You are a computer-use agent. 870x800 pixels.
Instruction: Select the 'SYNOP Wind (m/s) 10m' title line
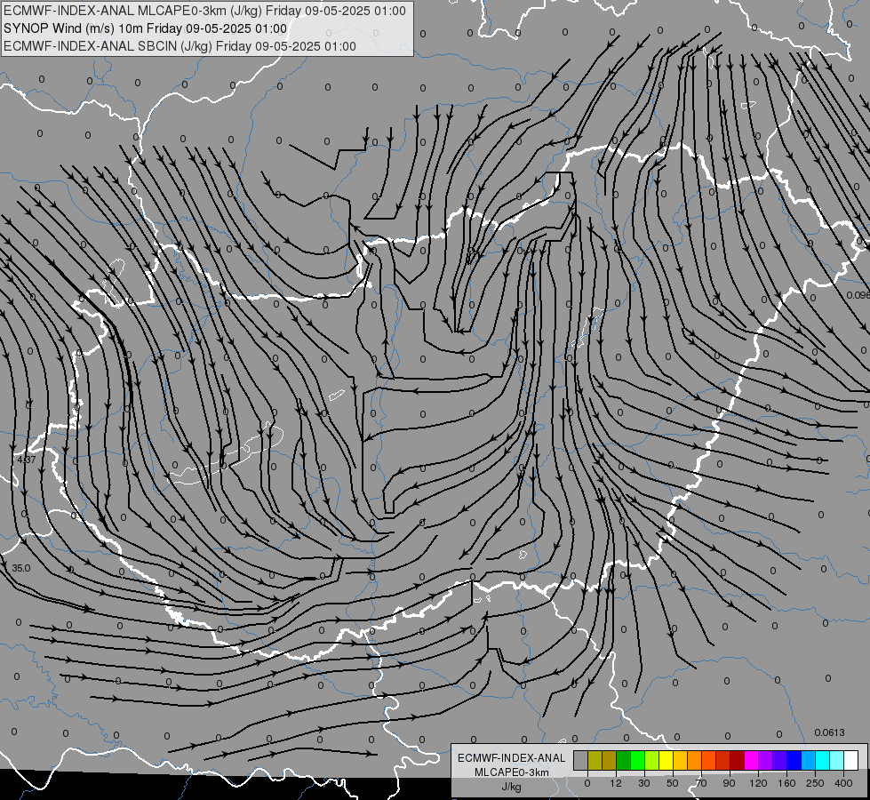tap(146, 28)
